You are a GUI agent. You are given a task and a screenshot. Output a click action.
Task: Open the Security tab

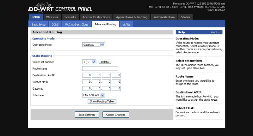70,17
